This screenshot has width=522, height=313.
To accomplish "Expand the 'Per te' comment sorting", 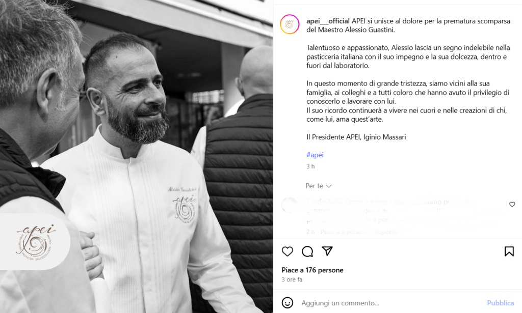I will coord(318,186).
